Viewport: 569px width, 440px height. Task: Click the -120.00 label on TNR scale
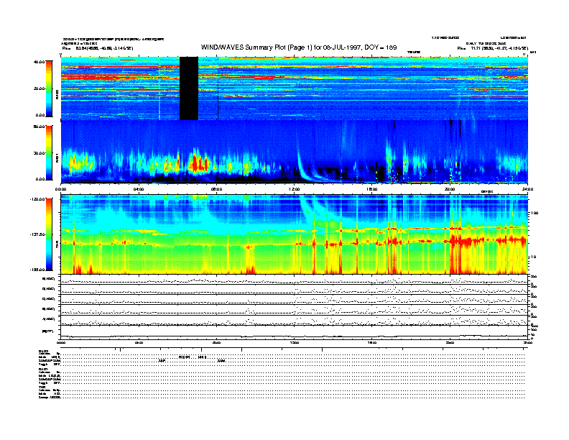[37, 199]
